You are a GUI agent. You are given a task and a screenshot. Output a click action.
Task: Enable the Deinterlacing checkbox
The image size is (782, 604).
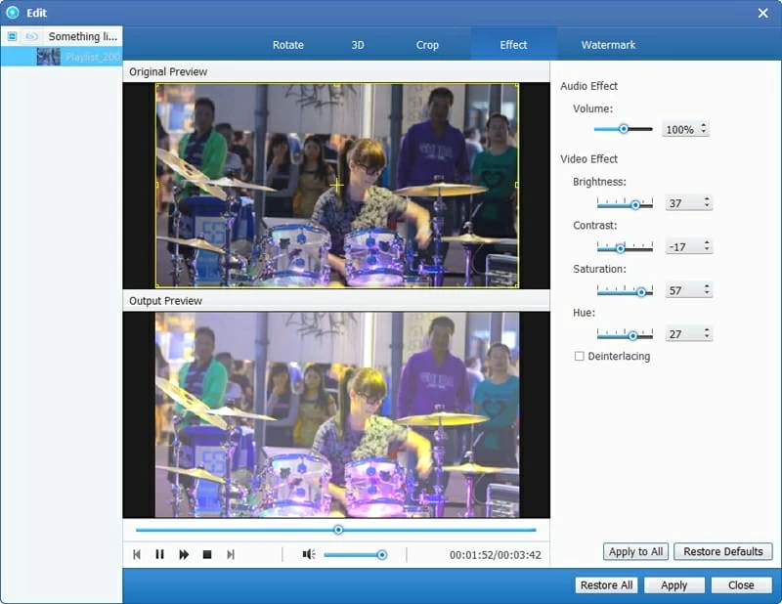[580, 357]
